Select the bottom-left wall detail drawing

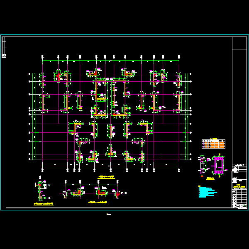(x=41, y=190)
